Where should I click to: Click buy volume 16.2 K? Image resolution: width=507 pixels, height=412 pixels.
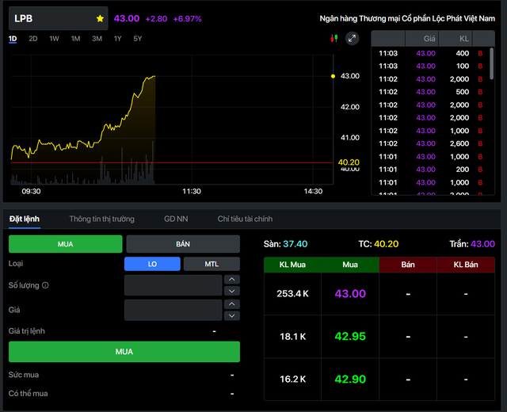[292, 379]
